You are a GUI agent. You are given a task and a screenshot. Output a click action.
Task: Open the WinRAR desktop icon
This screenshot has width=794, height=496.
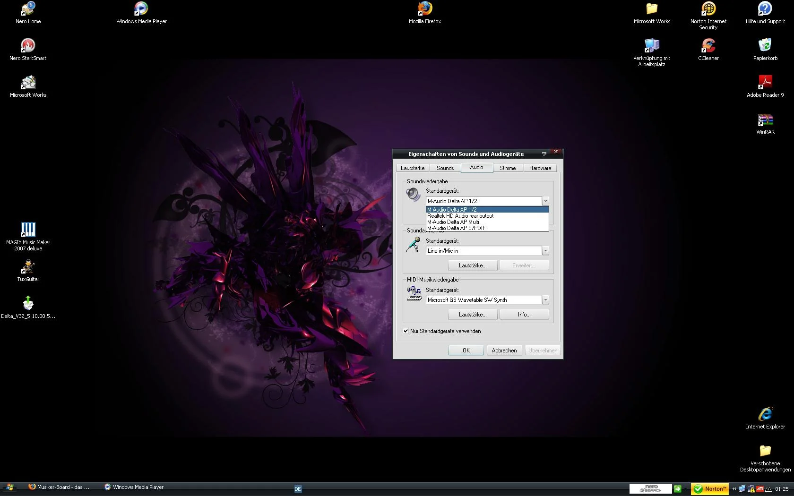(765, 120)
